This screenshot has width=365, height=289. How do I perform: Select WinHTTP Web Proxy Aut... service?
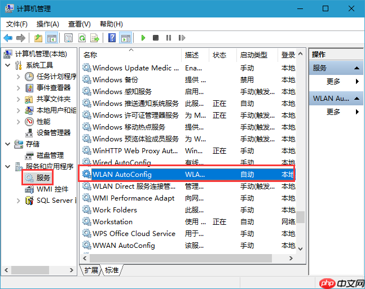tap(188, 150)
